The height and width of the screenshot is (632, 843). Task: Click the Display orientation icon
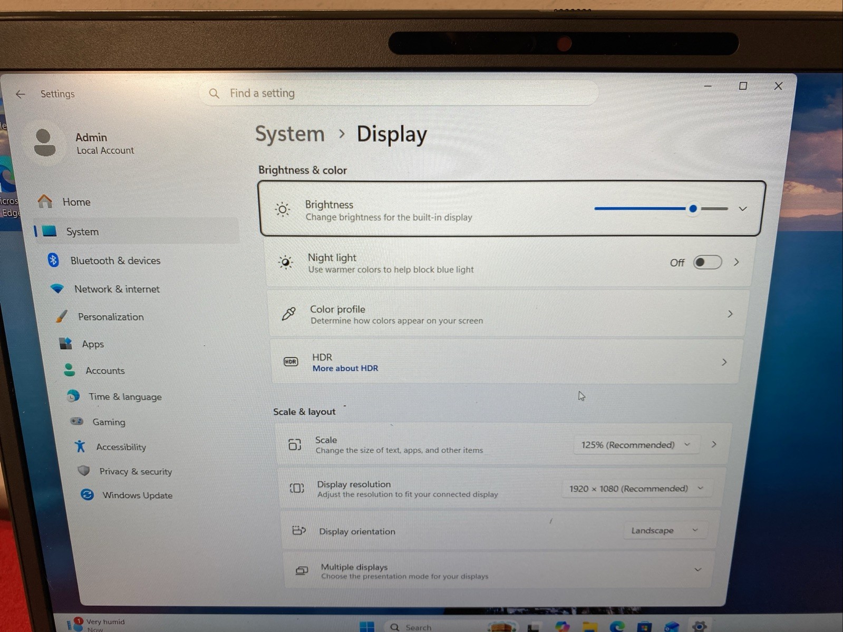click(x=299, y=530)
